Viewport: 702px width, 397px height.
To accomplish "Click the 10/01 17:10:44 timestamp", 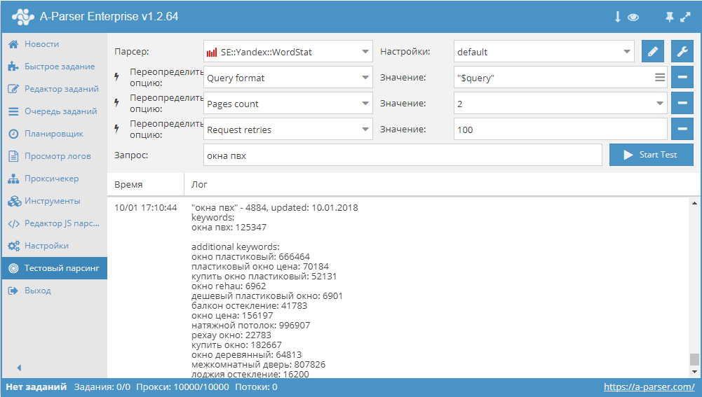I will [x=145, y=207].
